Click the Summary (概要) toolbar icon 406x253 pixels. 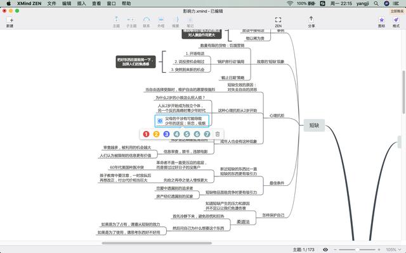[x=176, y=22]
